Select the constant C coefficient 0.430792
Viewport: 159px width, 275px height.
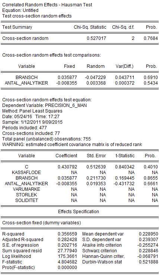point(67,167)
